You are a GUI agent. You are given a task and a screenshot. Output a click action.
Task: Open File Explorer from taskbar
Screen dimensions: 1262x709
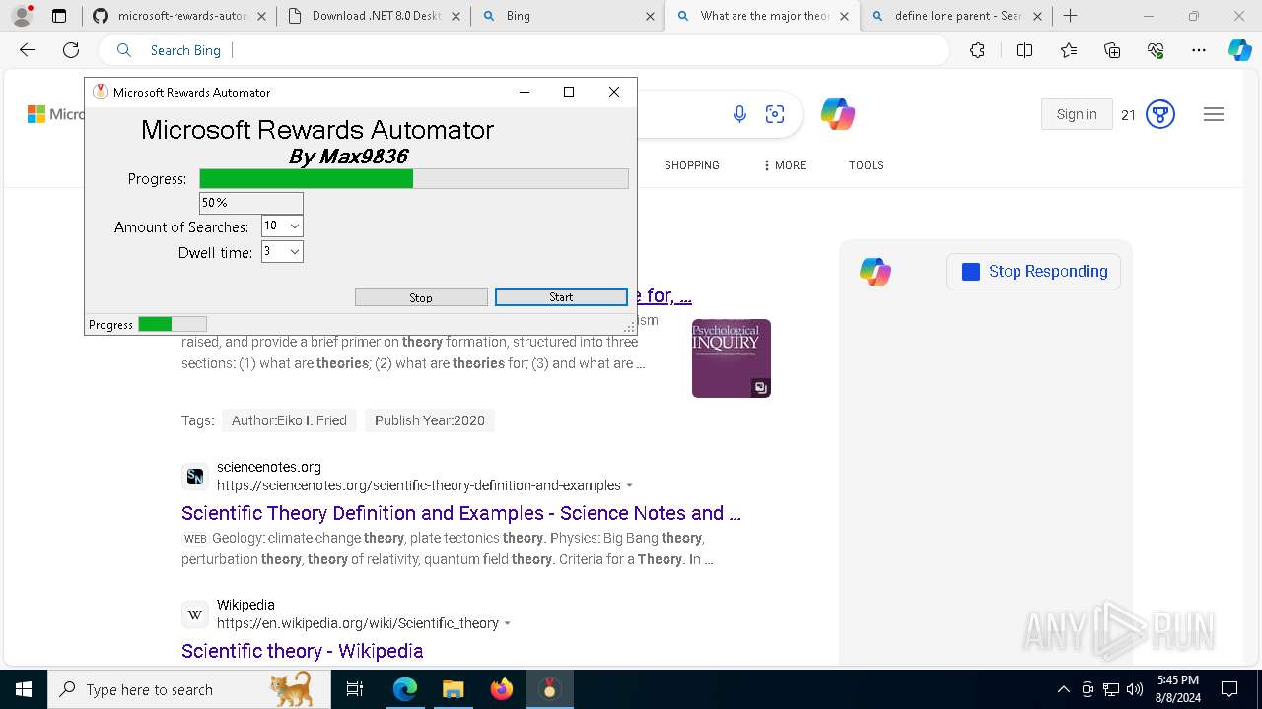point(453,689)
